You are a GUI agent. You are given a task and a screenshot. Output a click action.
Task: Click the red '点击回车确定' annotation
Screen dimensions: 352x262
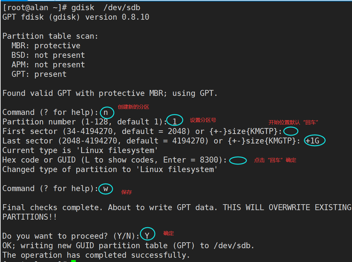pos(275,160)
